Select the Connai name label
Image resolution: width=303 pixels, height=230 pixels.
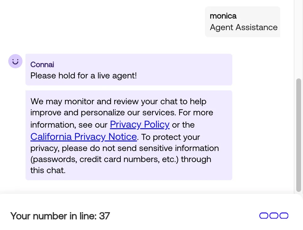click(x=42, y=65)
